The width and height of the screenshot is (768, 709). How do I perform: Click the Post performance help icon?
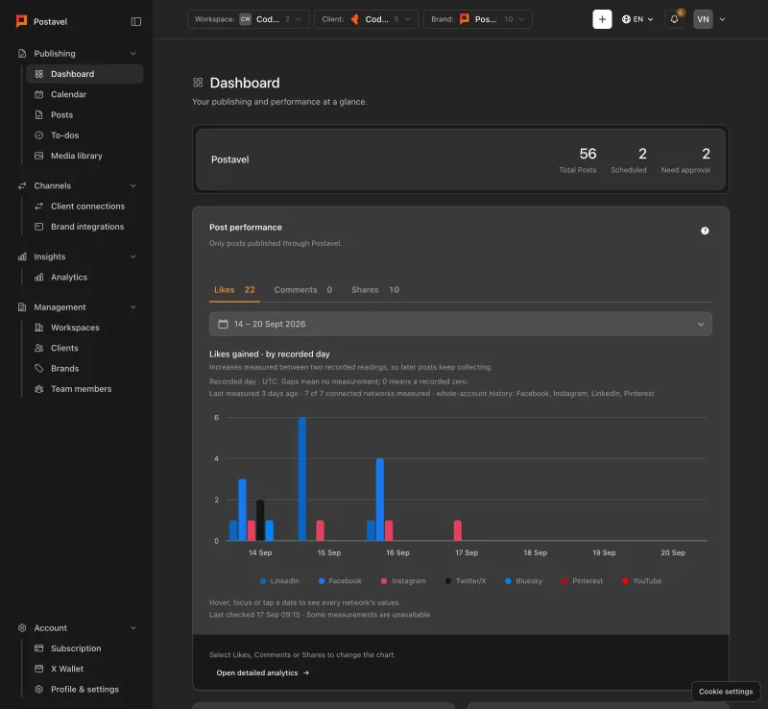tap(705, 231)
